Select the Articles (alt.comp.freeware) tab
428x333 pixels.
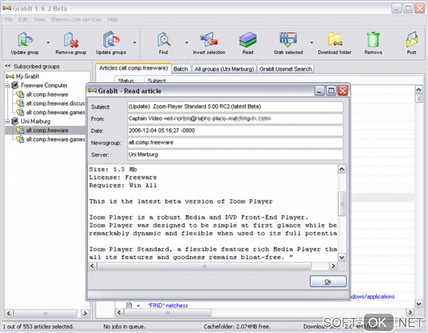click(x=133, y=68)
